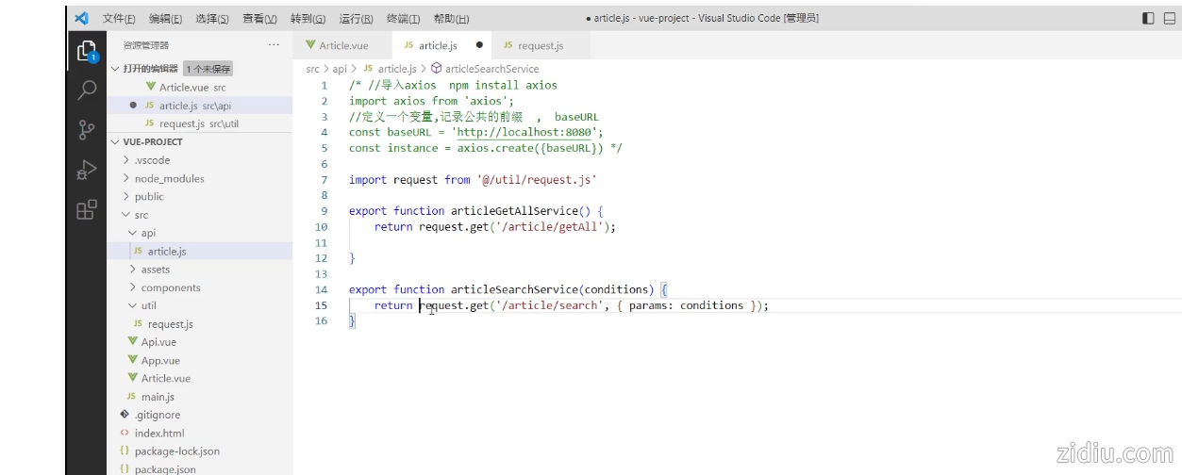Collapse the src folder in explorer

tap(141, 215)
